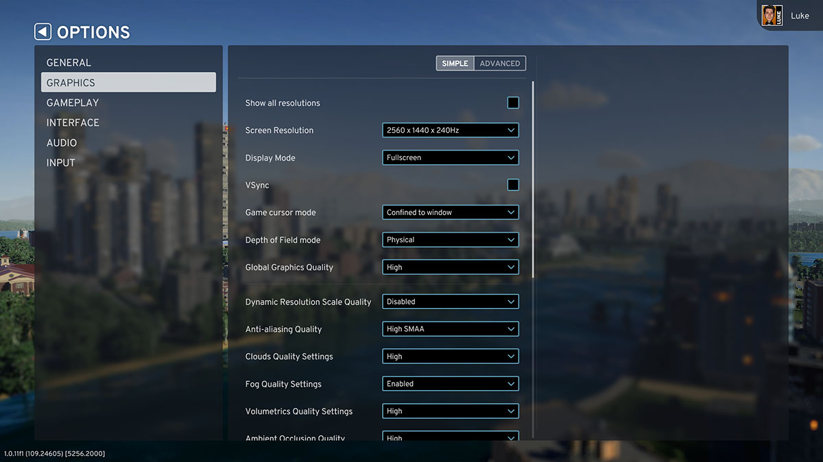Expand the Display Mode dropdown
Image resolution: width=823 pixels, height=462 pixels.
(450, 157)
